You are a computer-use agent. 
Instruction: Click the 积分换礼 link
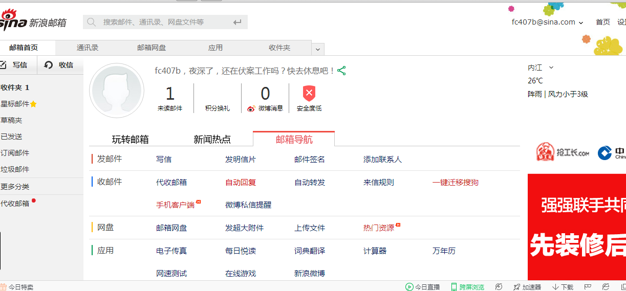(218, 108)
